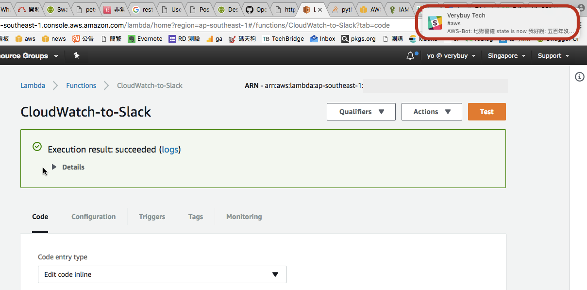Open the pkgs.org bookmark
The width and height of the screenshot is (587, 290).
359,39
